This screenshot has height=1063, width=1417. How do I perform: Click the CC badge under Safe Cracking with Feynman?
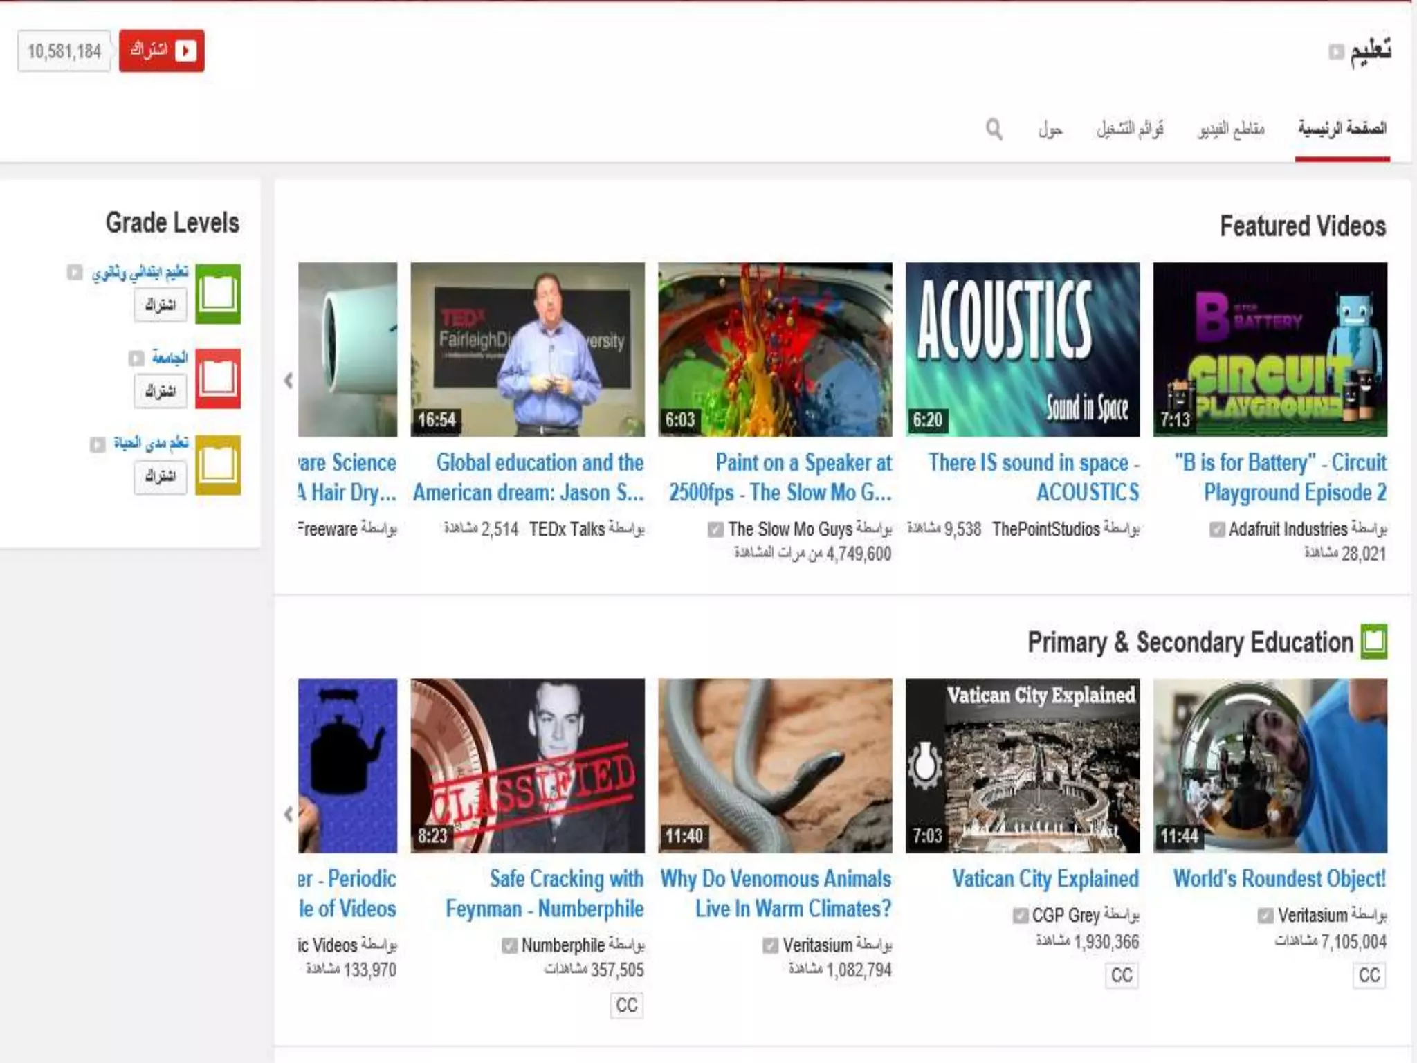(x=626, y=1005)
